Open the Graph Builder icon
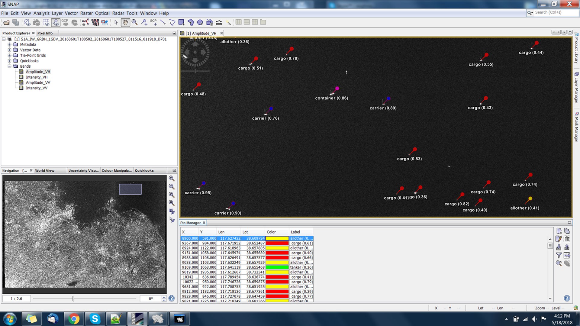The height and width of the screenshot is (326, 580). click(85, 22)
